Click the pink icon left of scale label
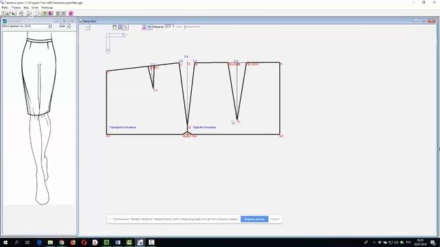 click(144, 27)
